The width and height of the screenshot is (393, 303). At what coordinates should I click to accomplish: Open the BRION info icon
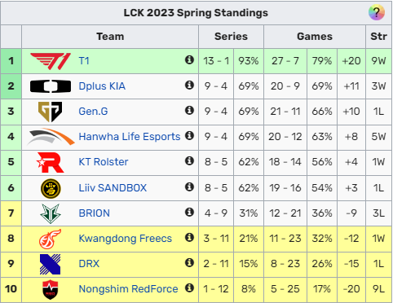click(189, 212)
